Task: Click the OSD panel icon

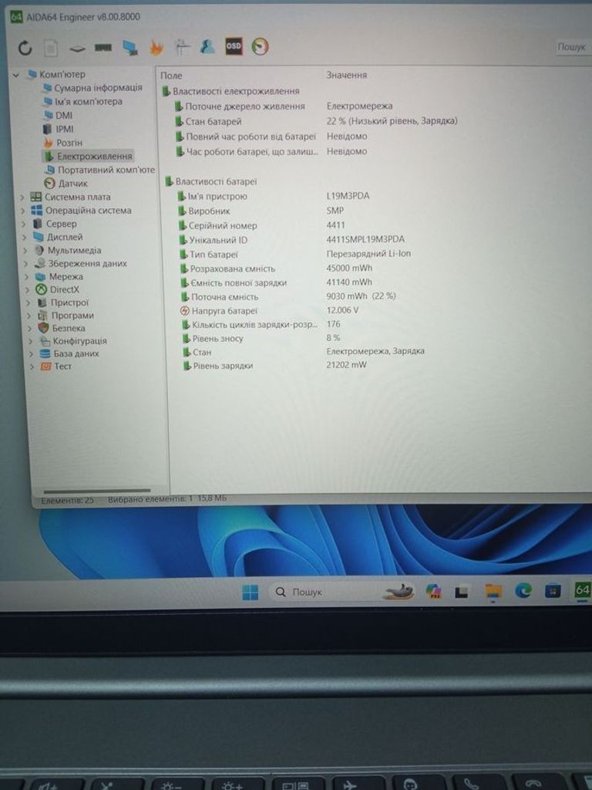Action: [x=234, y=47]
